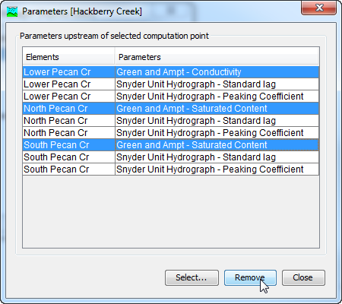Click the Parameters column header

pyautogui.click(x=217, y=57)
